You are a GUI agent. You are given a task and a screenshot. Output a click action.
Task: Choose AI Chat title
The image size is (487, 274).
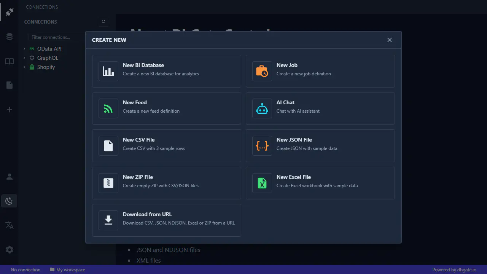285,102
